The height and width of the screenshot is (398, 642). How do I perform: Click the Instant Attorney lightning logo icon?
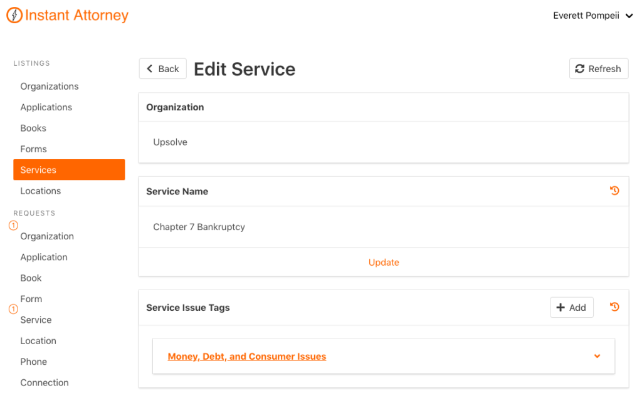[14, 15]
